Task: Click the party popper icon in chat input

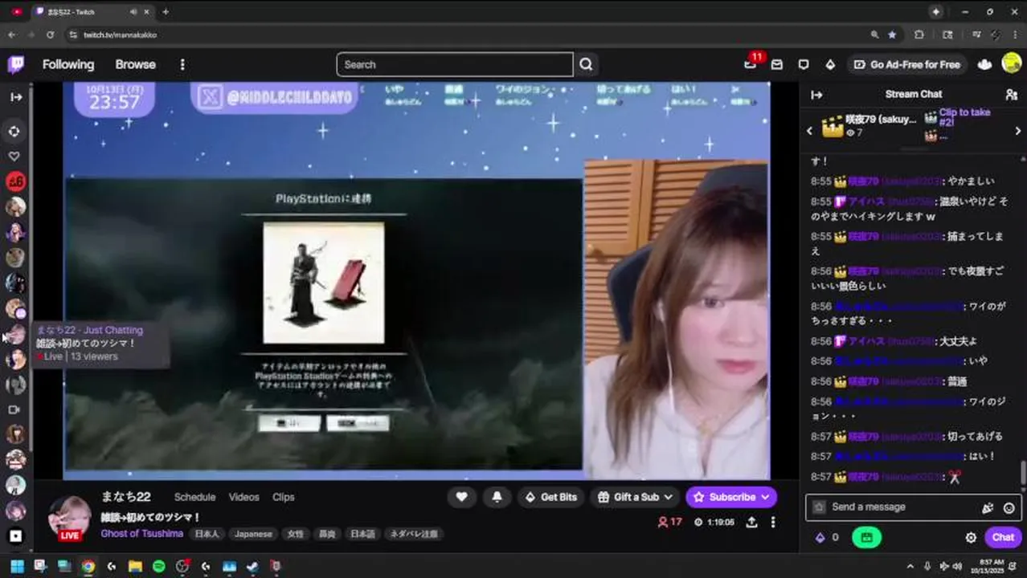Action: 988,507
